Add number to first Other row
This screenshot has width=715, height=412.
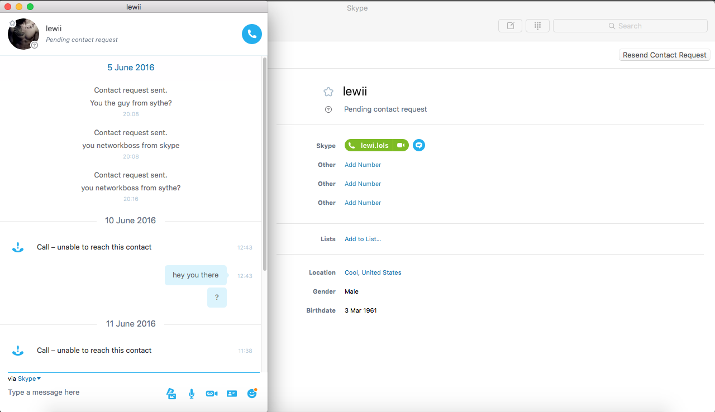(x=363, y=165)
